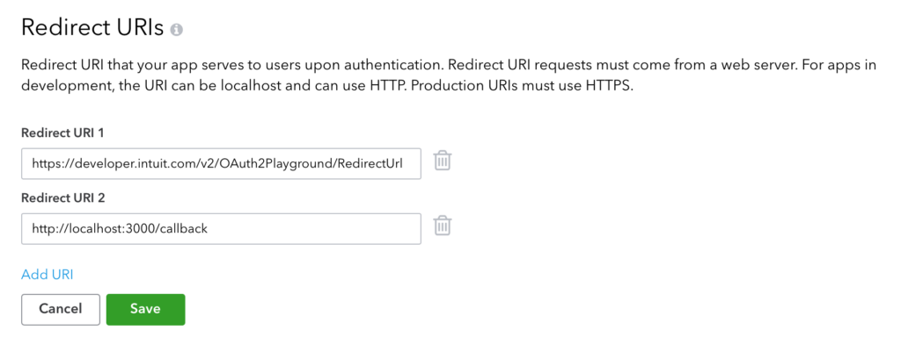
Task: Remove Redirect URI 2 with the trash icon
Action: 442,226
